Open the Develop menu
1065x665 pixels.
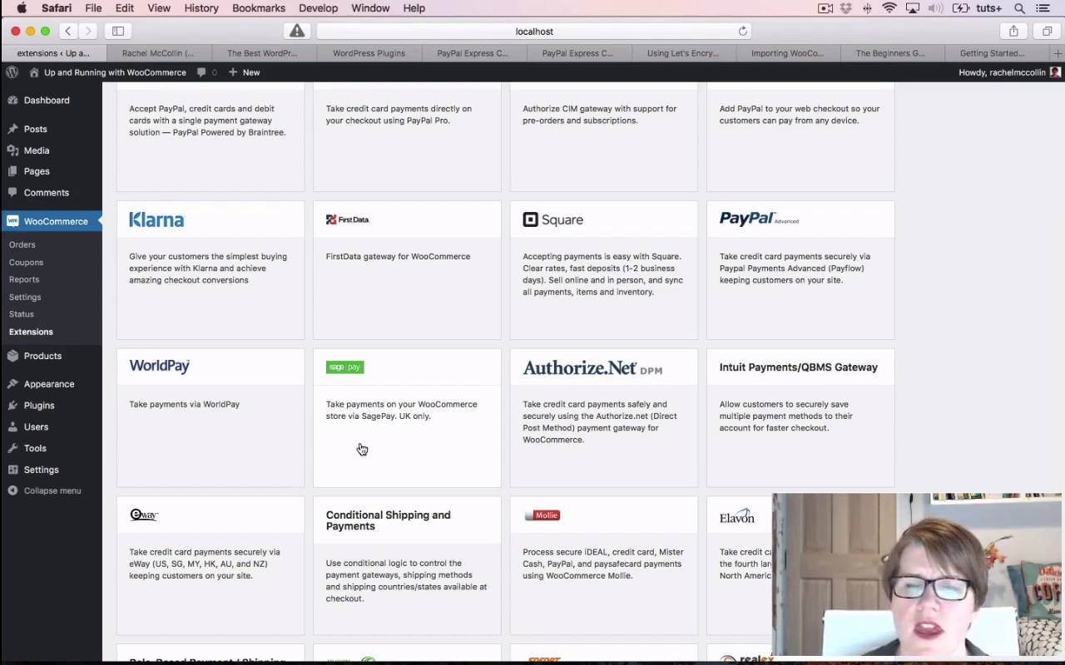click(x=318, y=8)
